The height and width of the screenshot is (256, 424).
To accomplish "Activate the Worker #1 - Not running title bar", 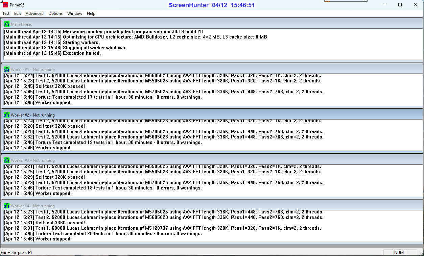I will tap(212, 69).
